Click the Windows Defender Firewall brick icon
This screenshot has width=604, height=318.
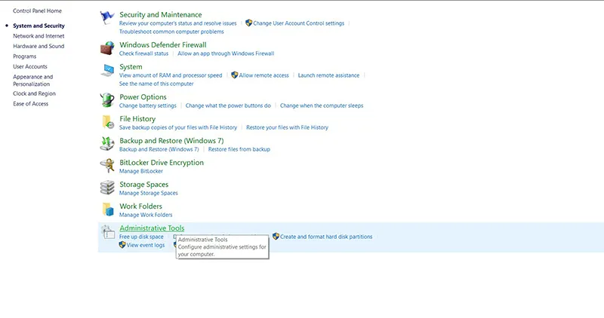pyautogui.click(x=107, y=48)
